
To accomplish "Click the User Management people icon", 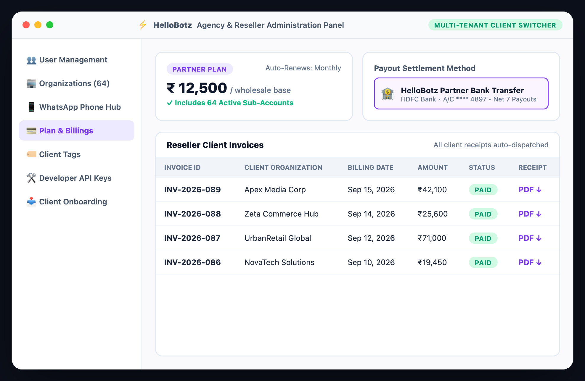I will click(x=31, y=60).
